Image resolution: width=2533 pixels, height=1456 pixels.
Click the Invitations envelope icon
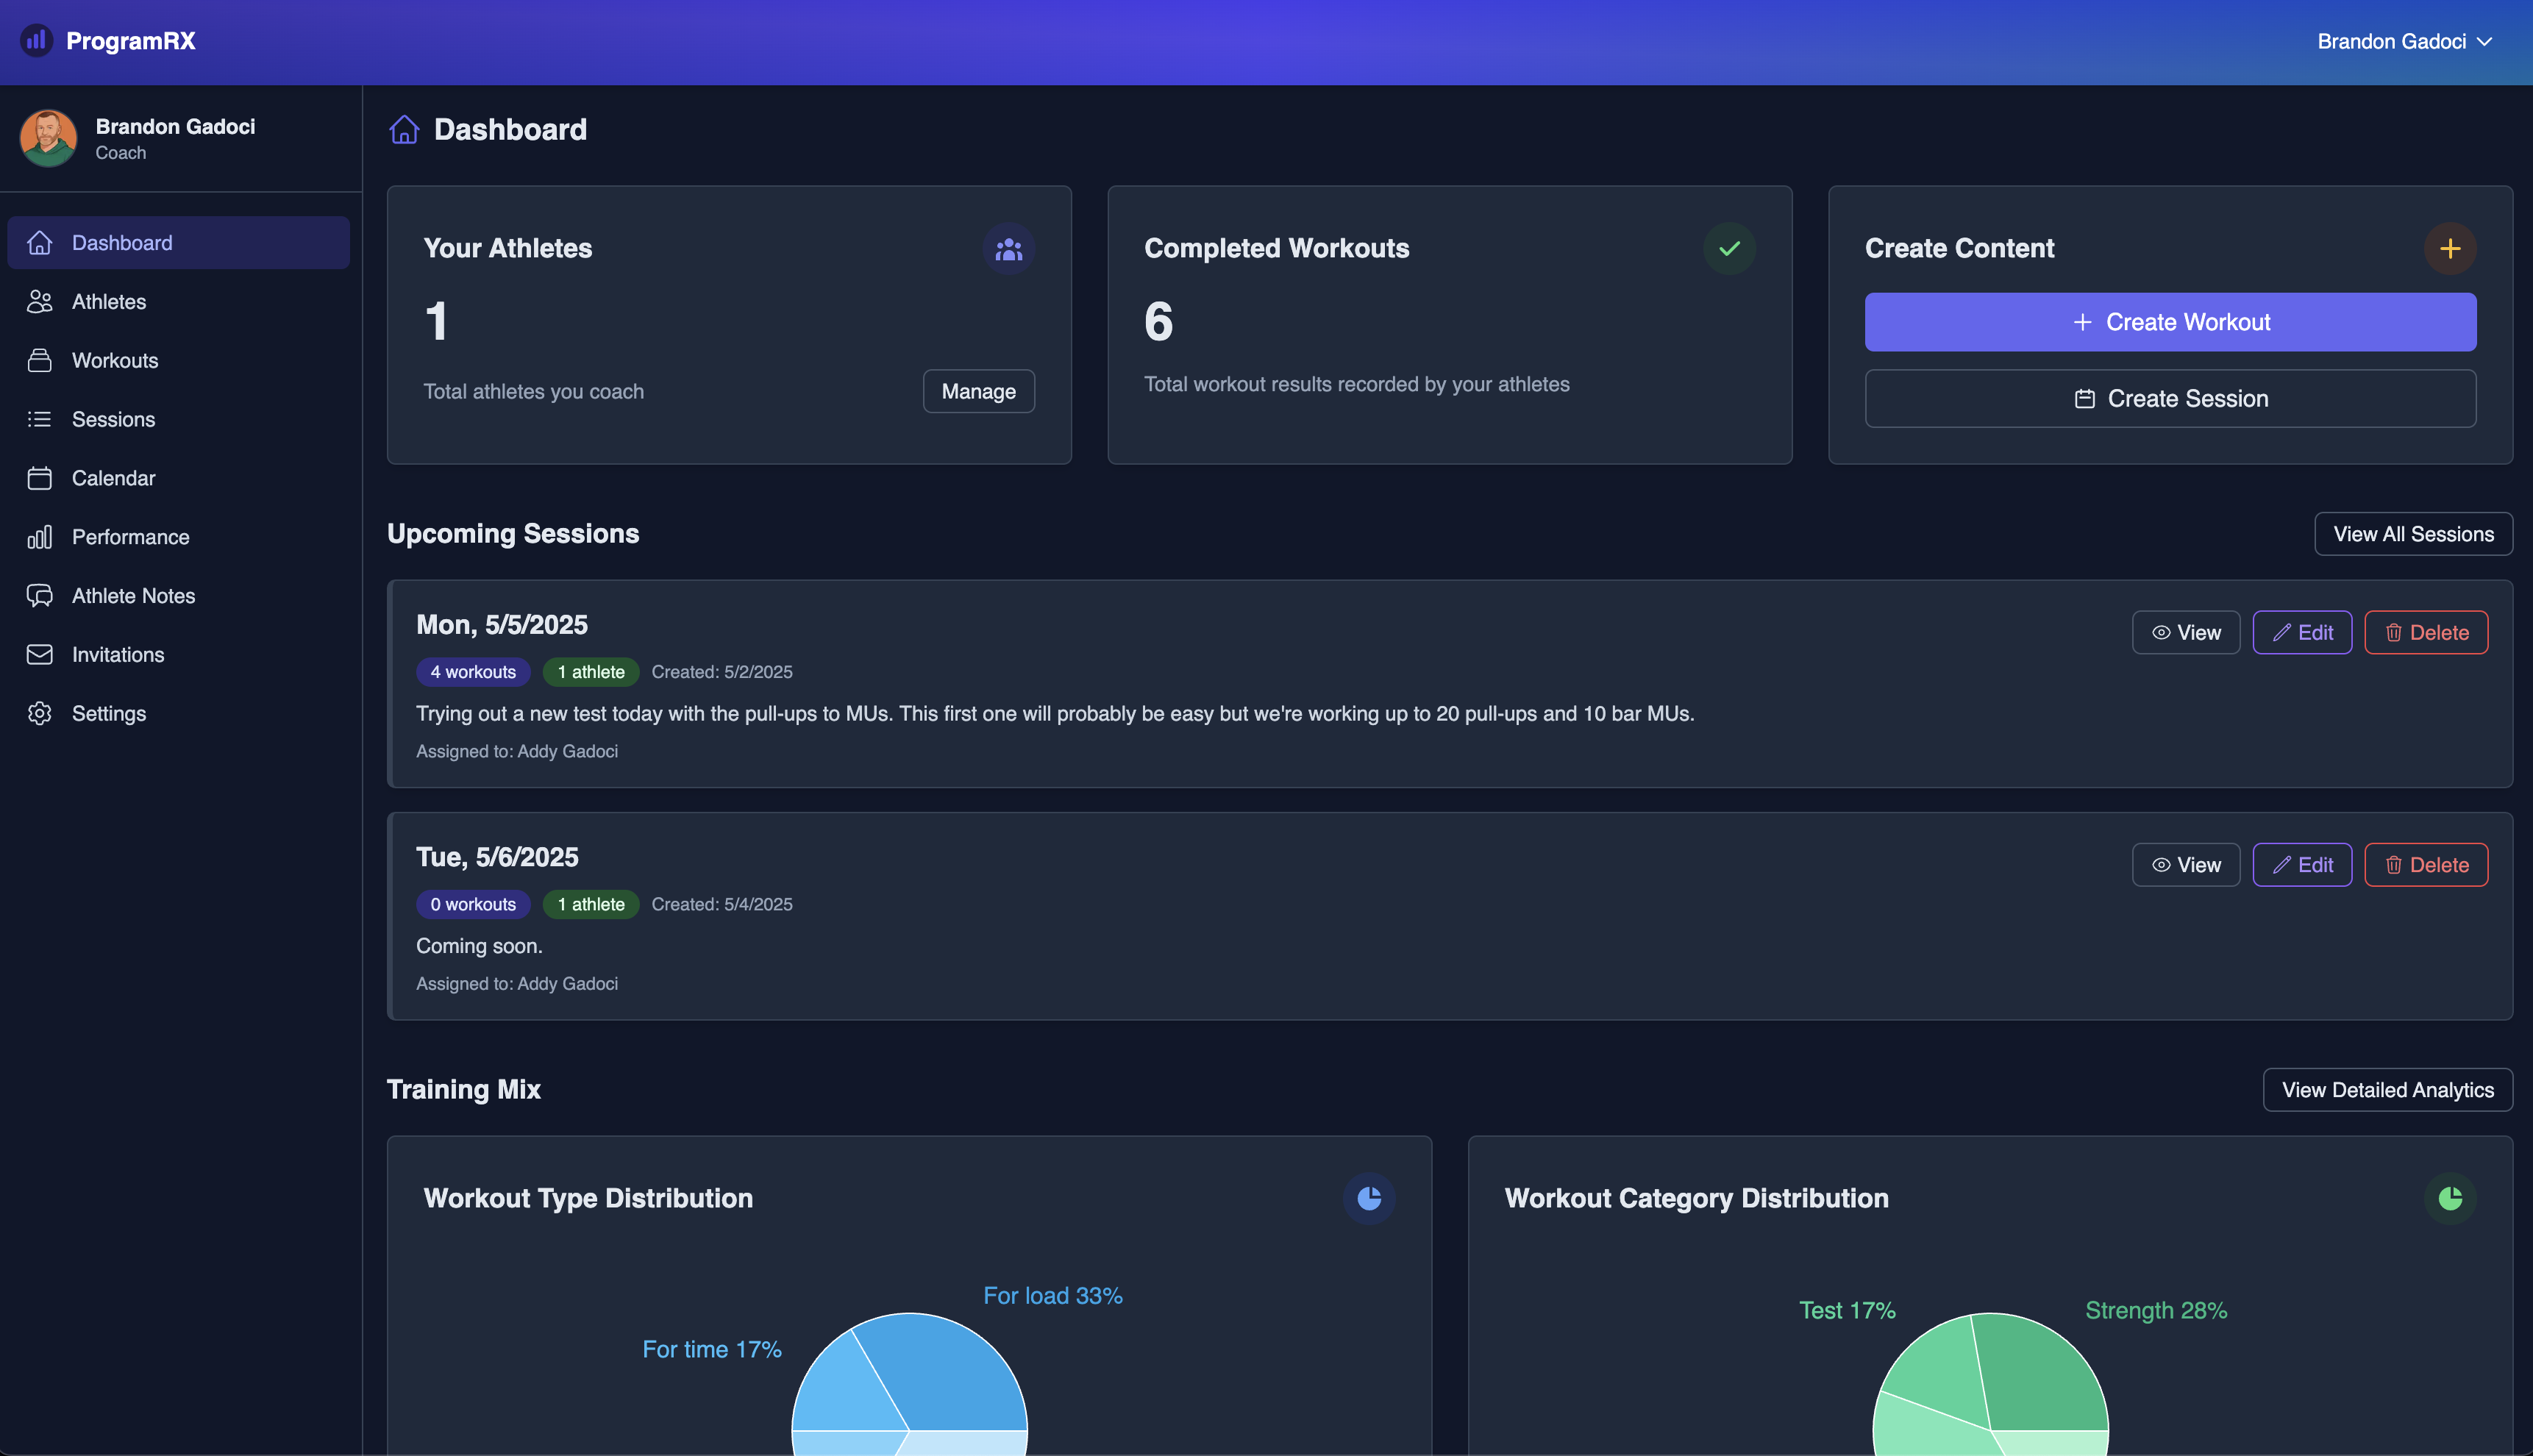point(40,655)
